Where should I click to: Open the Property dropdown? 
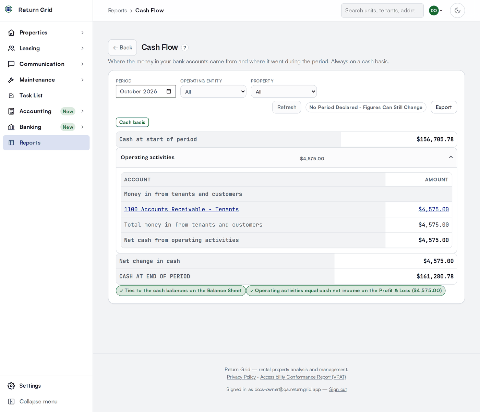[x=284, y=91]
